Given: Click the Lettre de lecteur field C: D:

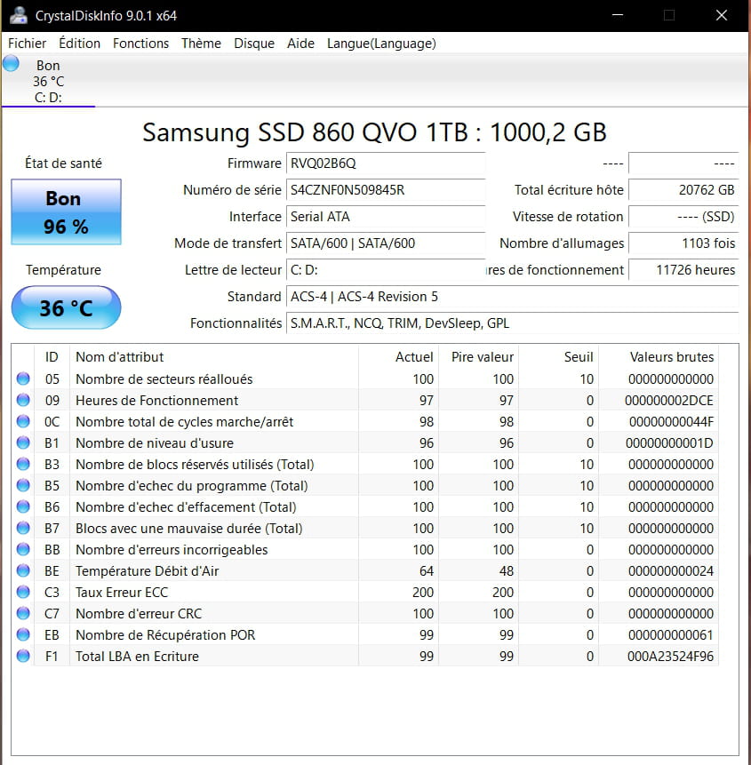Looking at the screenshot, I should (x=386, y=270).
